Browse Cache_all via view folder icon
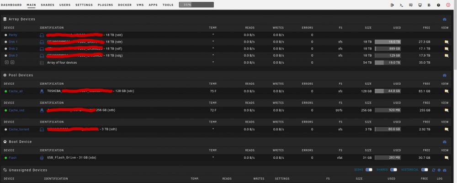Viewport: 457px width, 183px height. (x=446, y=91)
